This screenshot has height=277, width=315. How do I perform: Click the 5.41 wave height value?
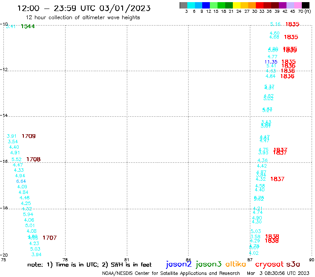(x=271, y=66)
